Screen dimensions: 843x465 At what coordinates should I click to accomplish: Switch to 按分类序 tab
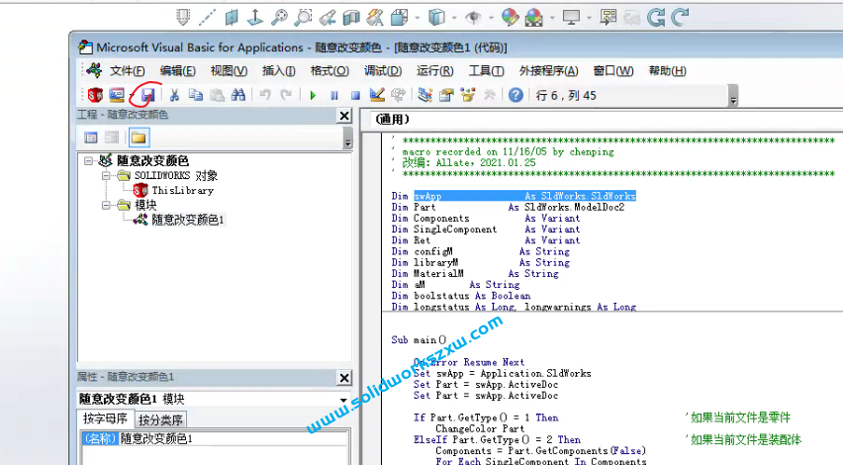click(x=160, y=419)
